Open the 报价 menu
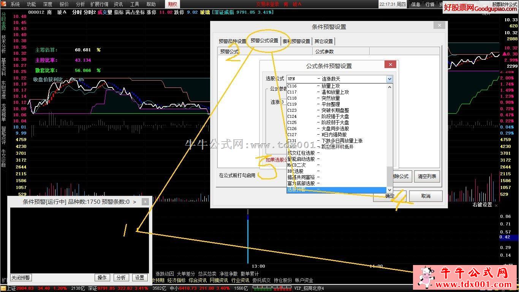Image resolution: width=519 pixels, height=292 pixels. coord(64,4)
